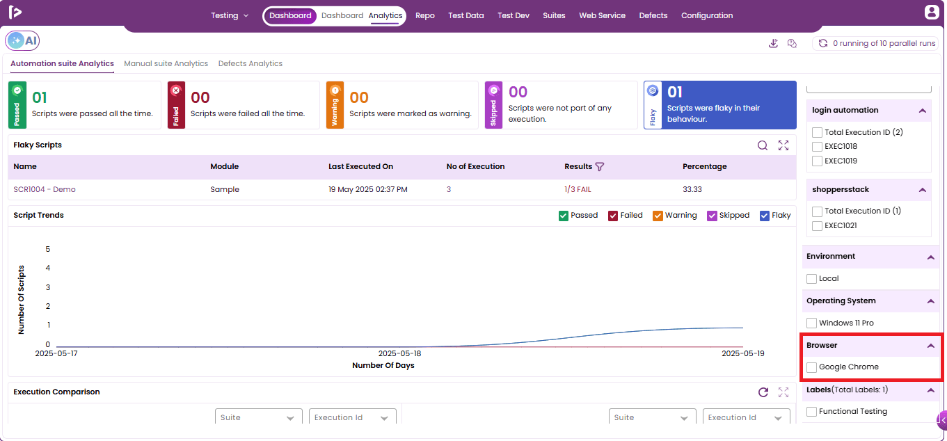Screen dimensions: 947x441
Task: Uncheck the Flaky trend legend checkbox
Action: point(765,216)
